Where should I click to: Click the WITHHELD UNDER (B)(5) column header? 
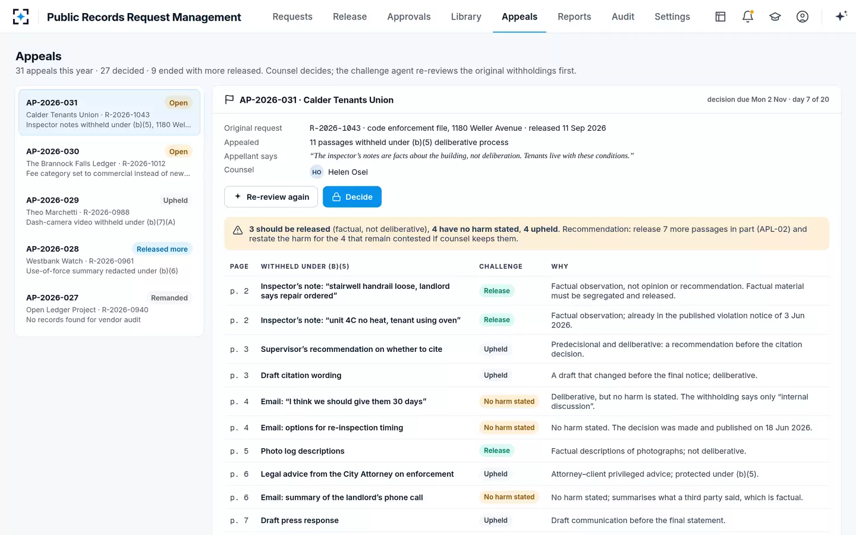(305, 266)
